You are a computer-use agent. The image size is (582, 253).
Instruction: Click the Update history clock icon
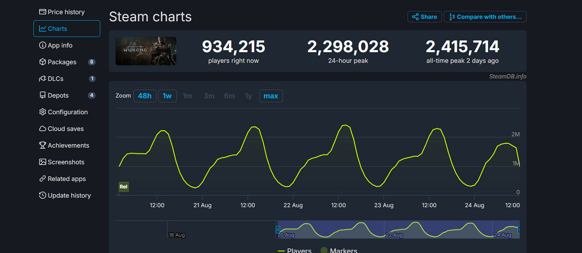tap(42, 195)
